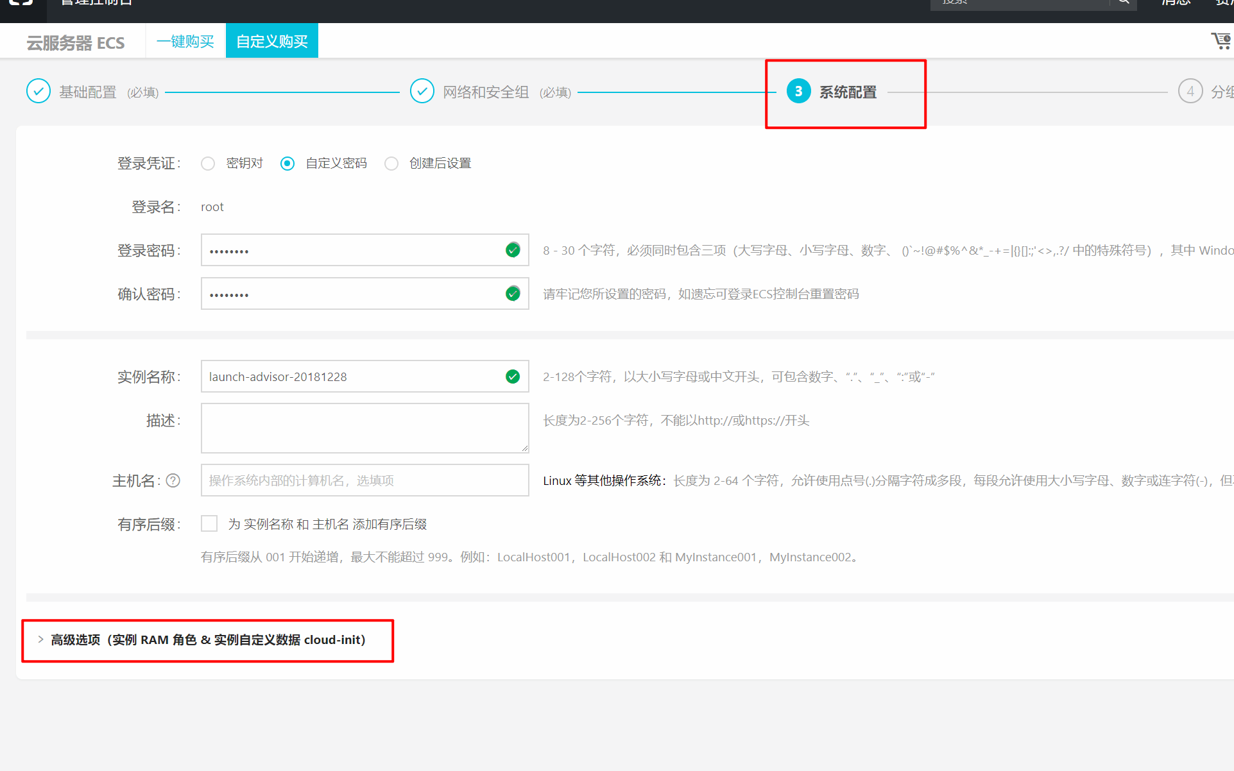Image resolution: width=1234 pixels, height=771 pixels.
Task: Click the 确认密码 input field
Action: 364,294
